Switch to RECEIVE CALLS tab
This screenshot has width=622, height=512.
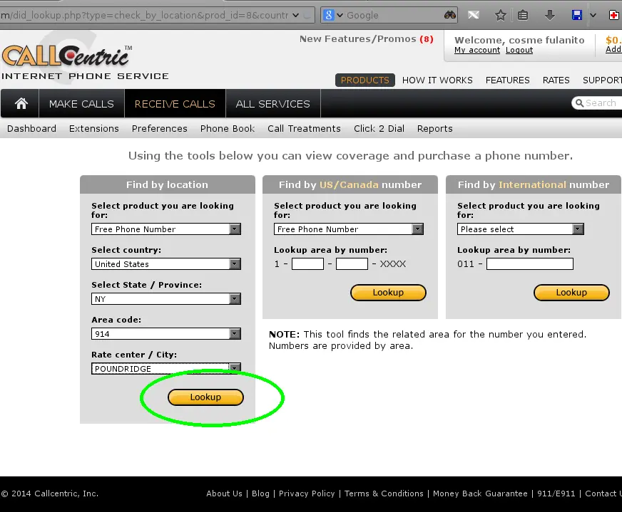point(175,103)
